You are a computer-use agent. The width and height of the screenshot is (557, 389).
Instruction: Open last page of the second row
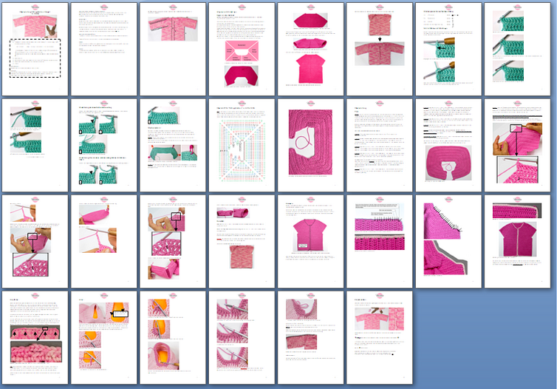point(518,145)
